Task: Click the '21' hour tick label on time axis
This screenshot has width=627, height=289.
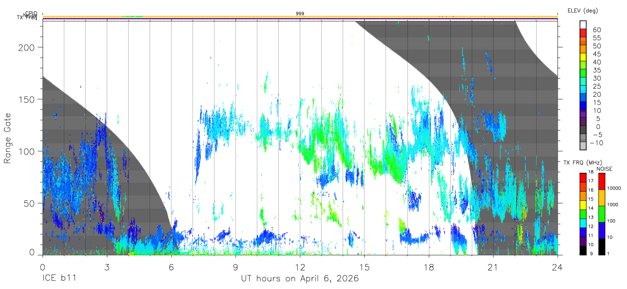Action: pyautogui.click(x=493, y=266)
